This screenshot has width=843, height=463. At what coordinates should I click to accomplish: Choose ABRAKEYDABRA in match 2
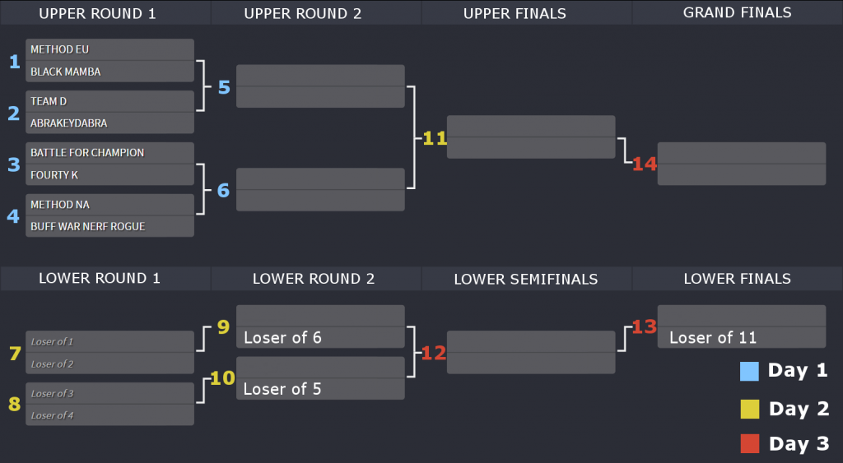click(109, 123)
